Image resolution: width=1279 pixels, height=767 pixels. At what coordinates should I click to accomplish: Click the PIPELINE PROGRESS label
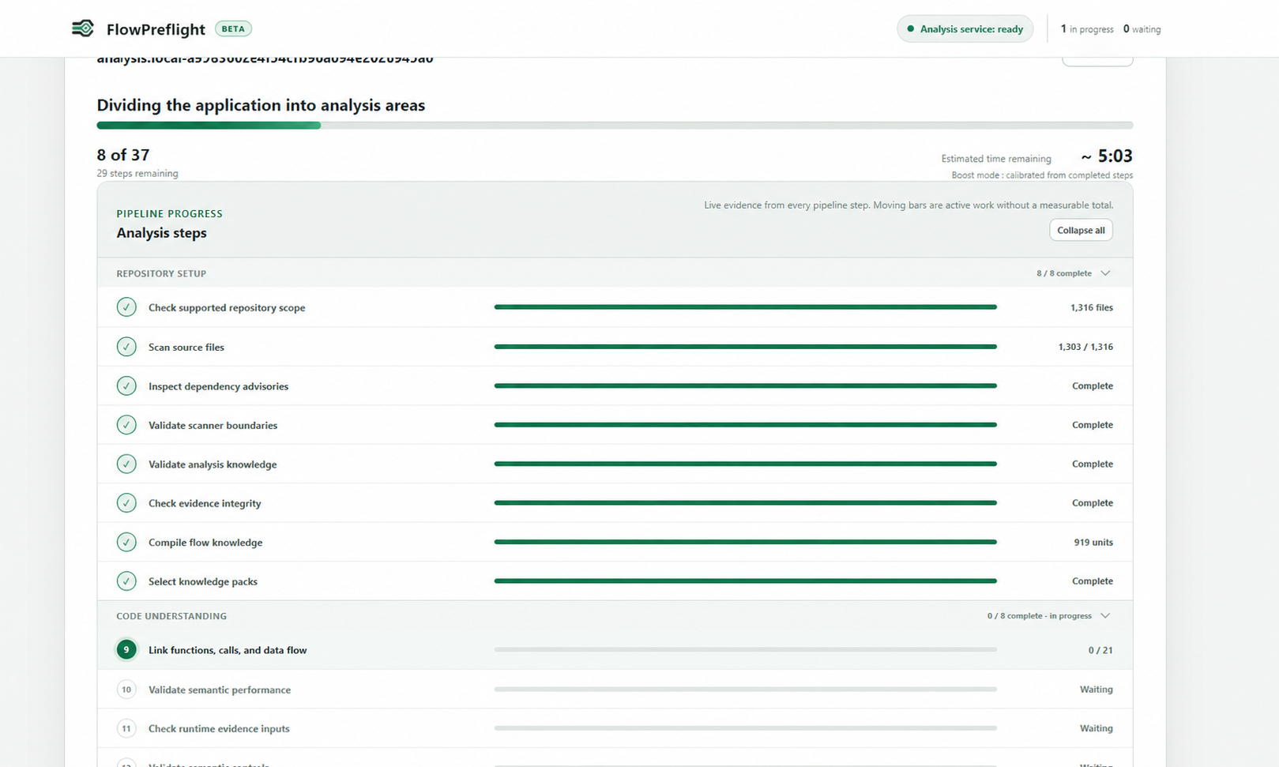(x=170, y=213)
